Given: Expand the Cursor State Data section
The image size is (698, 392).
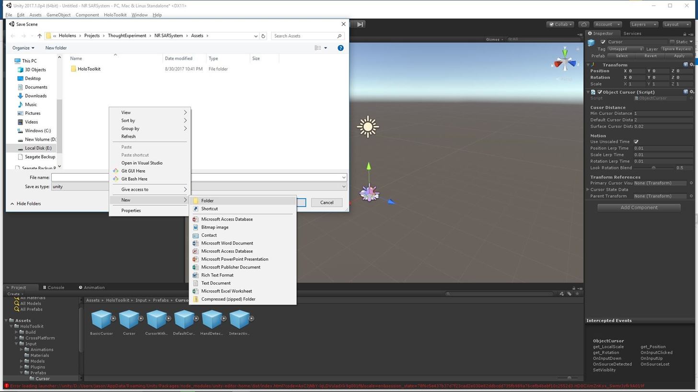Looking at the screenshot, I should (x=588, y=190).
